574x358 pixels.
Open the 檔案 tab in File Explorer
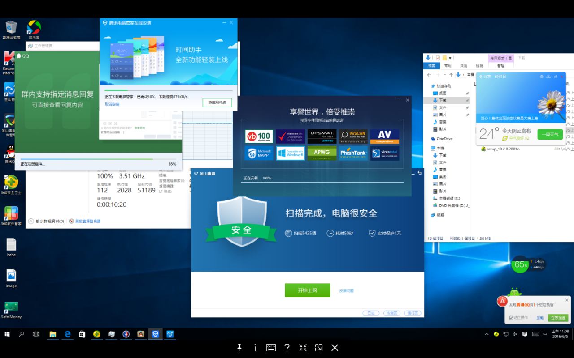[431, 66]
